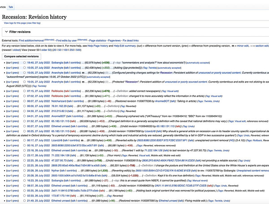
Task: Click cur diff on 22:25 47.227.95.73 row
Action: (x=9, y=160)
